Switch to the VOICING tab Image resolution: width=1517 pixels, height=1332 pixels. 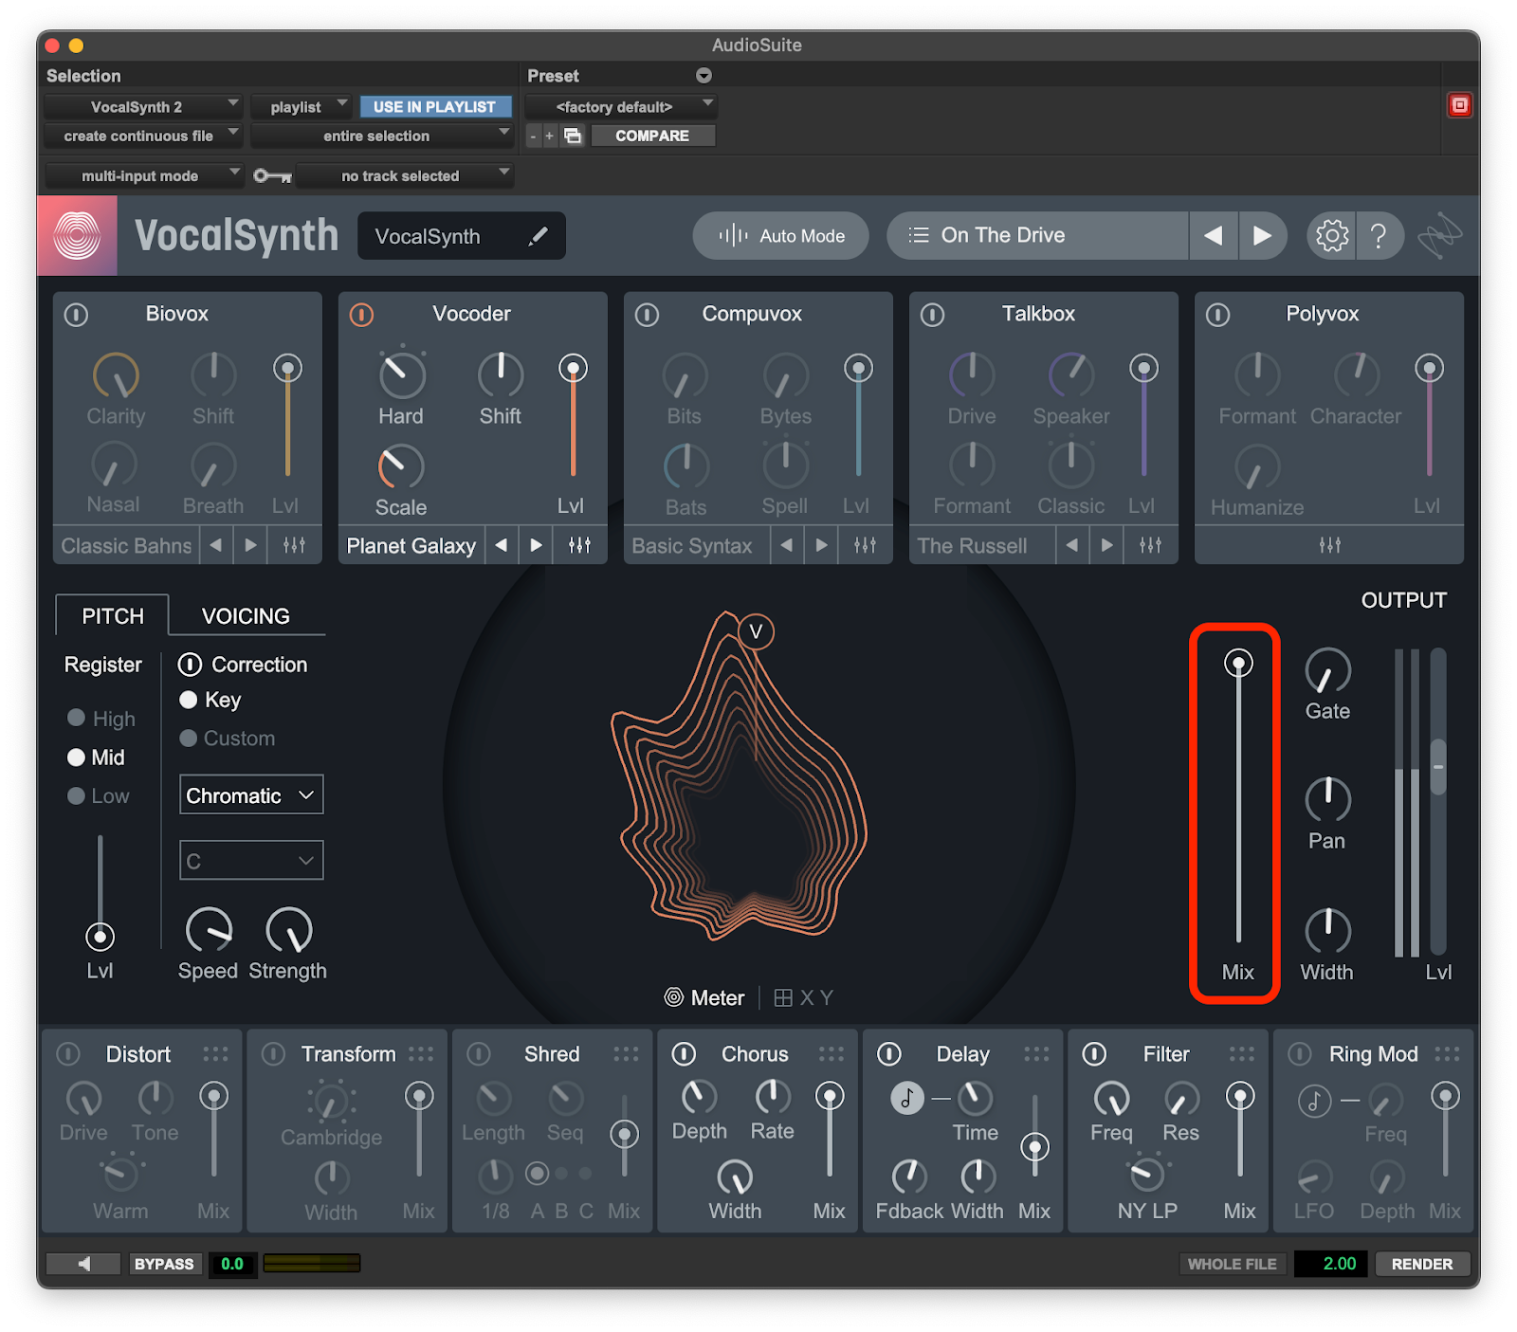click(x=246, y=616)
